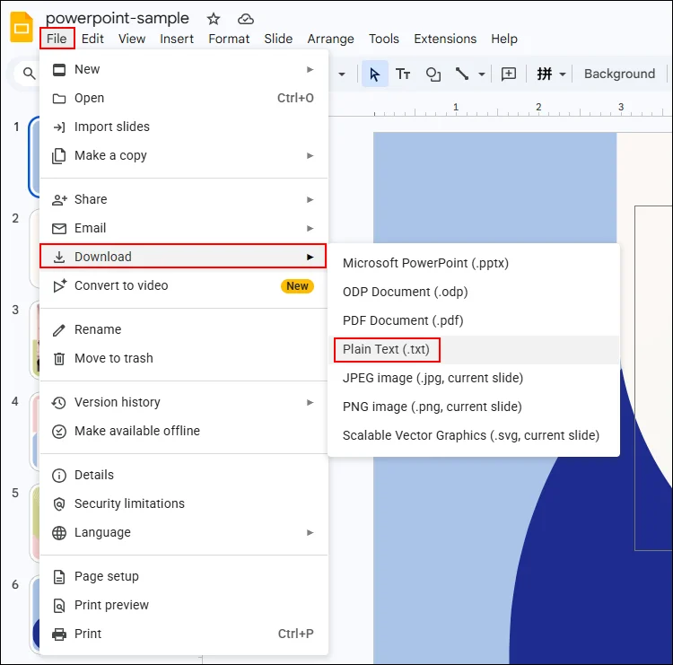The height and width of the screenshot is (665, 673).
Task: Expand Make a copy submenu
Action: tap(184, 155)
